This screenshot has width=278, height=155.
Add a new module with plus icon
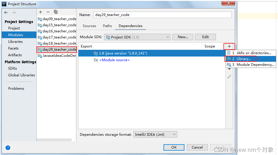41,12
